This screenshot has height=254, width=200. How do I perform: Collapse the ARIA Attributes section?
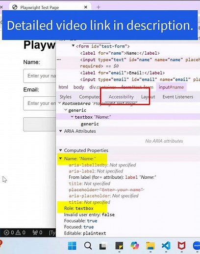tap(60, 131)
